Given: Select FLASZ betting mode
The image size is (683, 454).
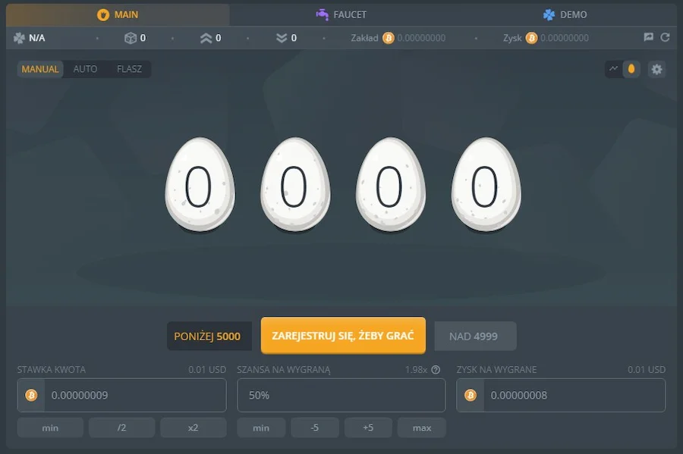Looking at the screenshot, I should (x=129, y=69).
